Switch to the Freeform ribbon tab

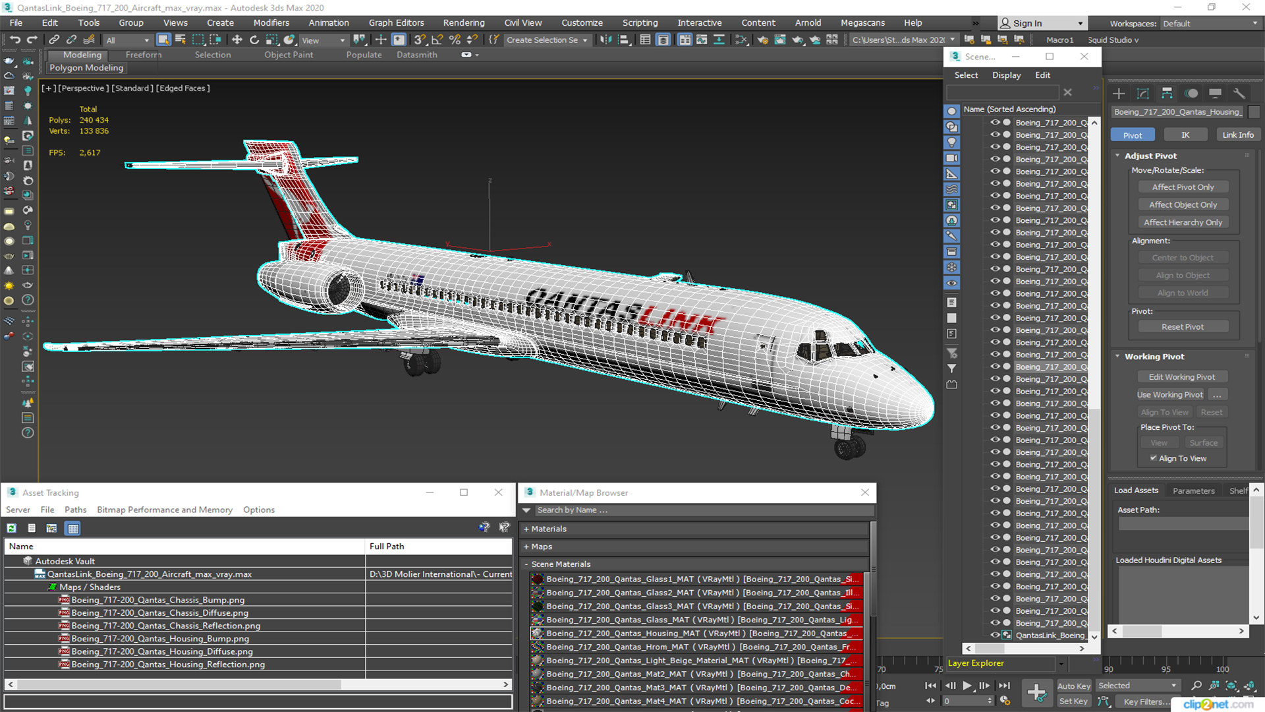click(143, 55)
